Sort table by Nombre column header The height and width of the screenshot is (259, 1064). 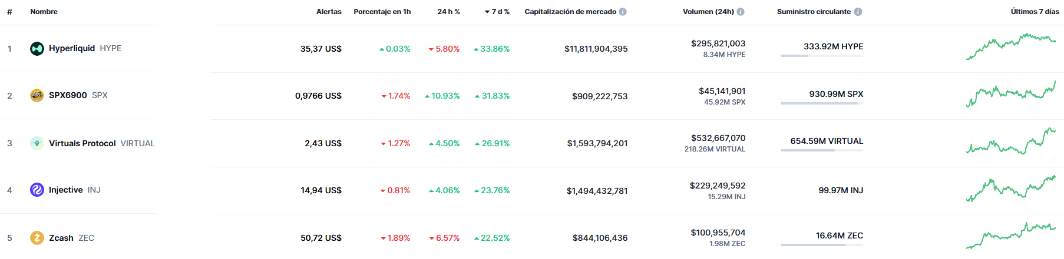pos(44,12)
